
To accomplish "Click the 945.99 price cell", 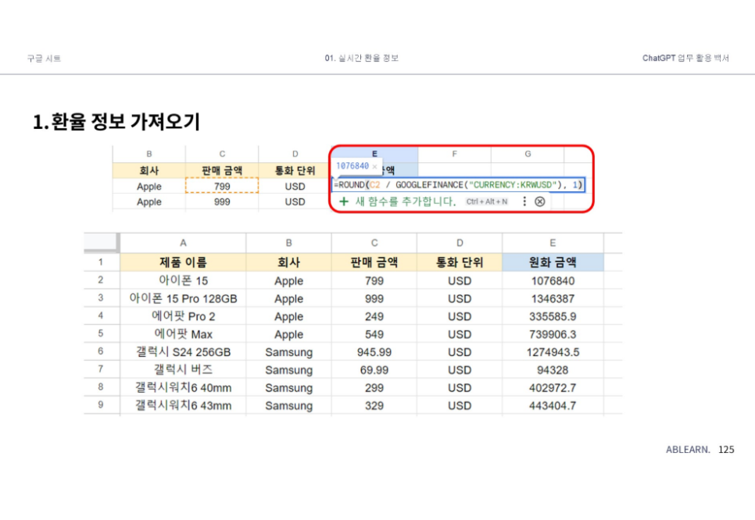I will coord(374,351).
